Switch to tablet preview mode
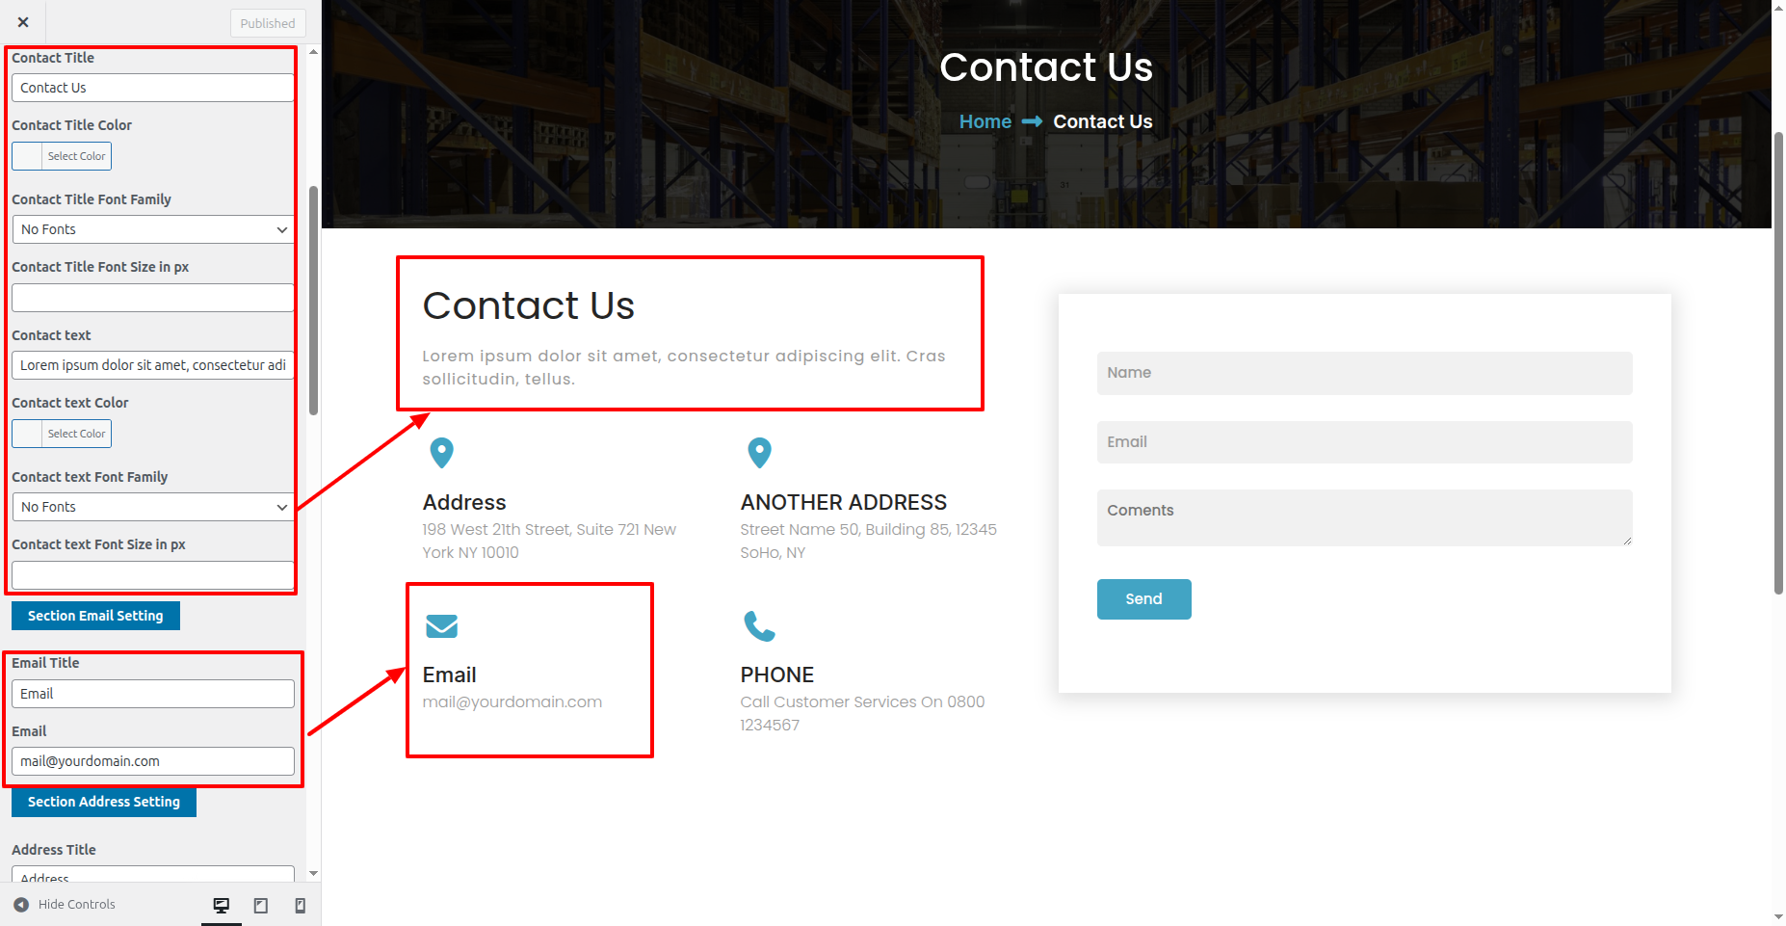Image resolution: width=1786 pixels, height=926 pixels. coord(260,905)
